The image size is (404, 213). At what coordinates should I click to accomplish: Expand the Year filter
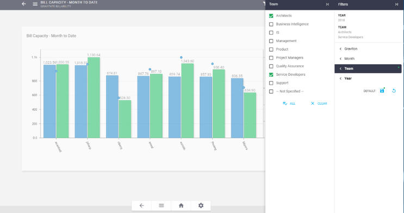pos(368,78)
